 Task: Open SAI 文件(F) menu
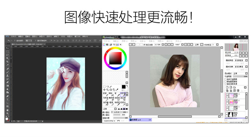107,41
